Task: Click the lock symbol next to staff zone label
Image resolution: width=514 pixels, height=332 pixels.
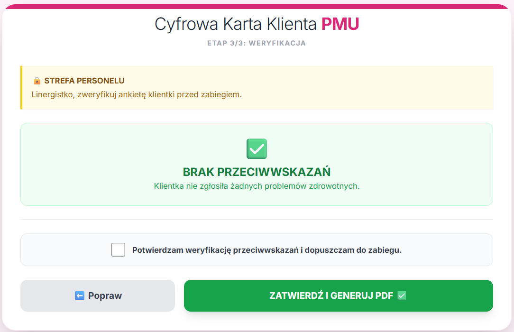Action: coord(38,80)
